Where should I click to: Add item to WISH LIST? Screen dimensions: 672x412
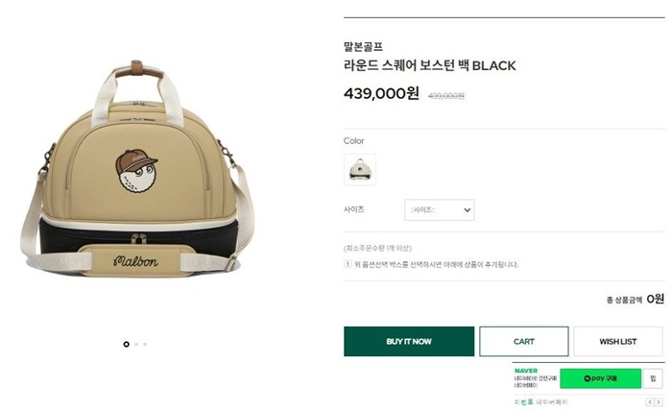tap(617, 341)
